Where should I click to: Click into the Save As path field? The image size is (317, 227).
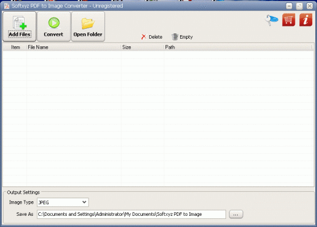click(x=131, y=214)
